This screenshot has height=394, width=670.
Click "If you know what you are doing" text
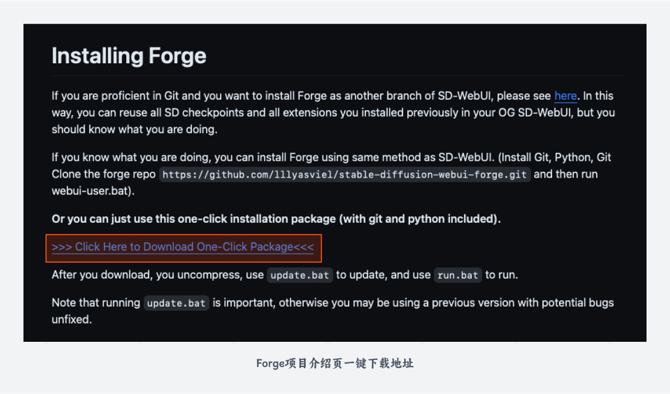point(131,158)
